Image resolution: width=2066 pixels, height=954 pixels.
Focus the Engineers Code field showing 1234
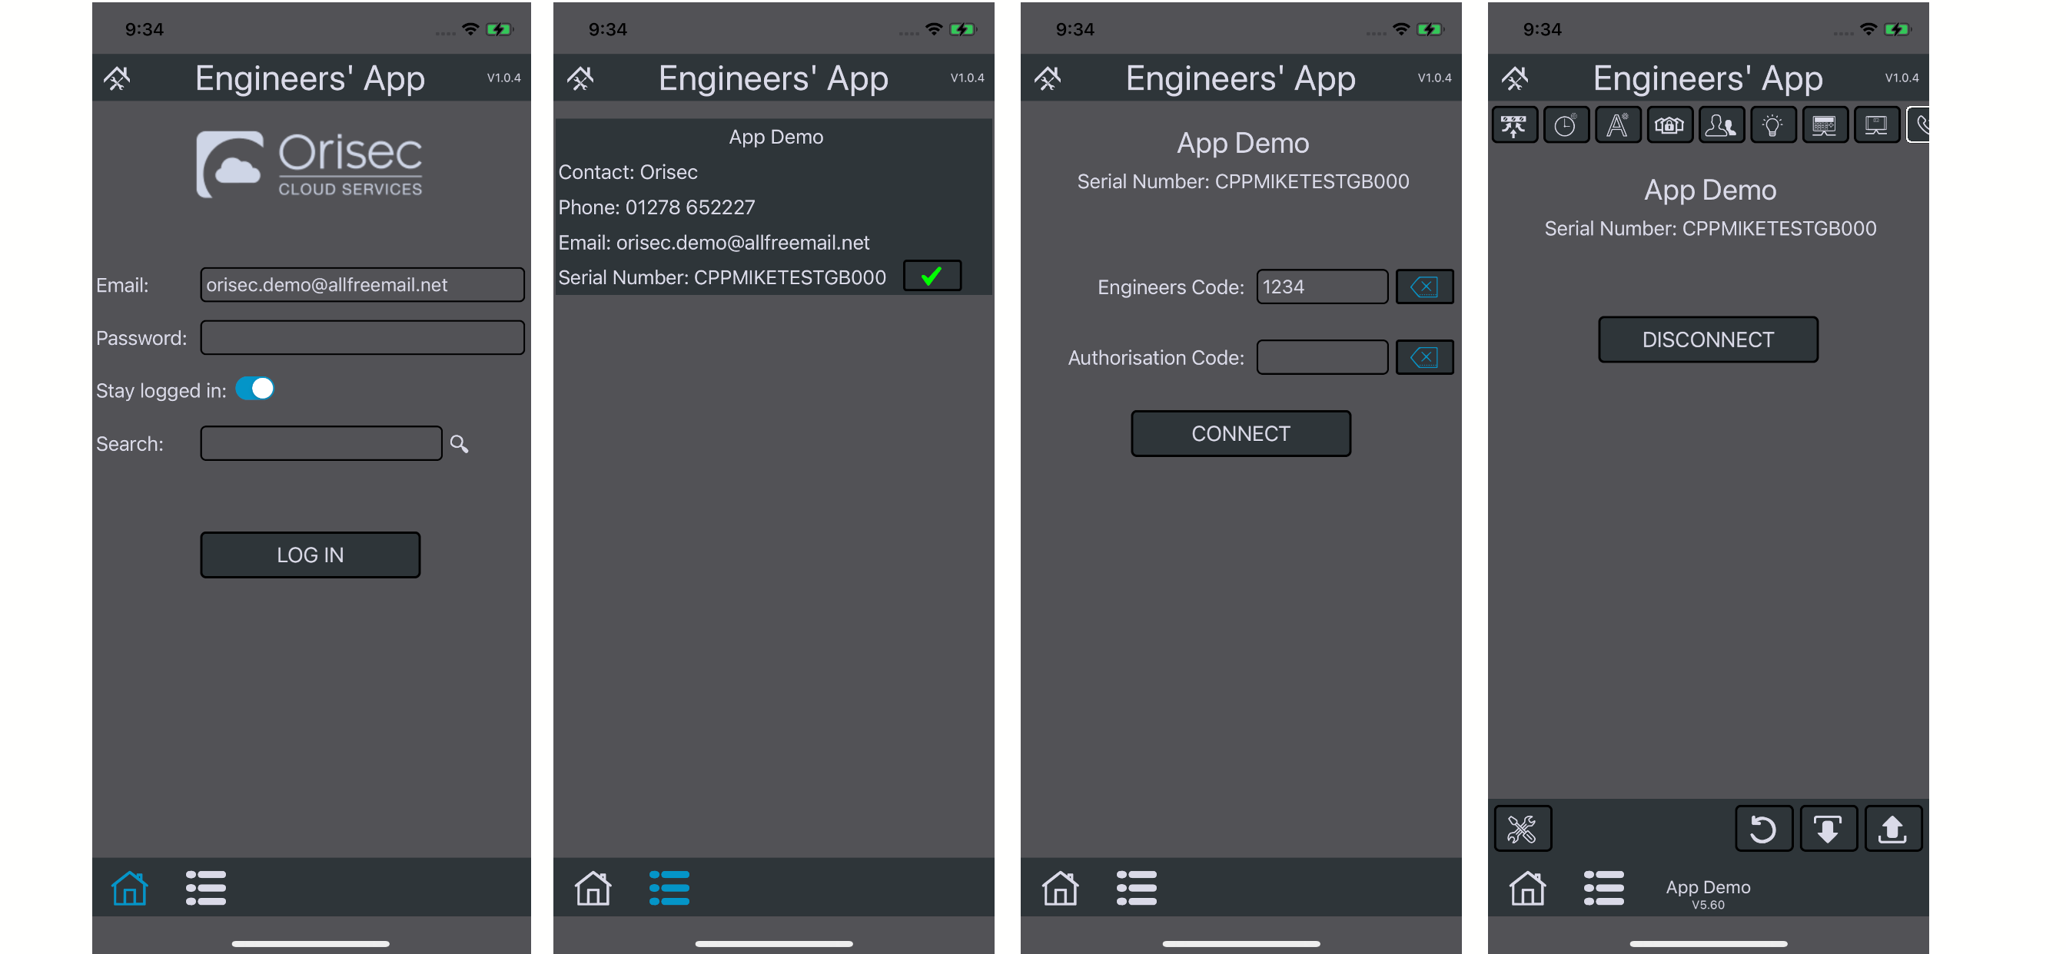pos(1322,287)
